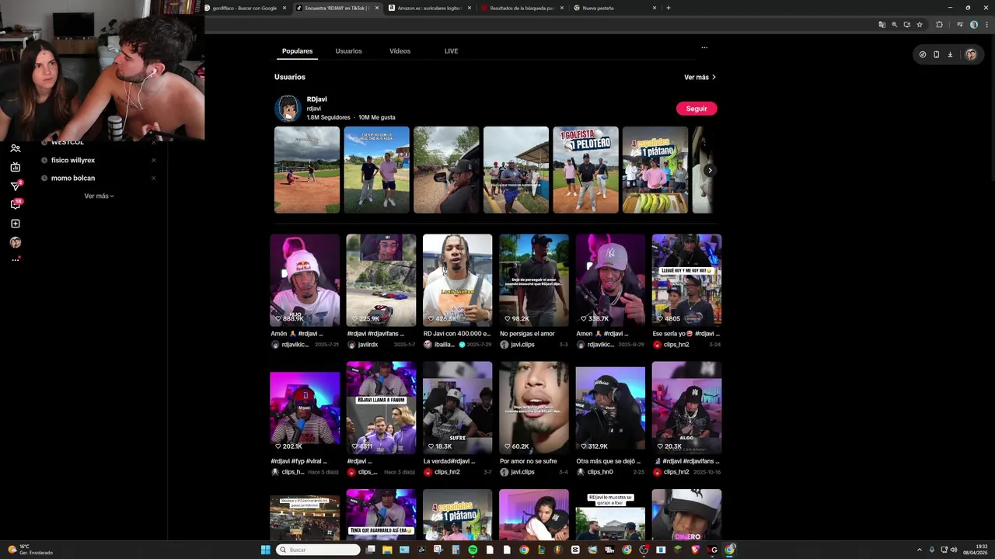Switch to 'Resultados de la búsqueda' tab

(522, 8)
